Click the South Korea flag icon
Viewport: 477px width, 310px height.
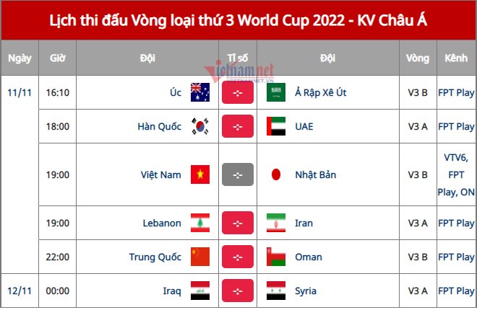199,127
